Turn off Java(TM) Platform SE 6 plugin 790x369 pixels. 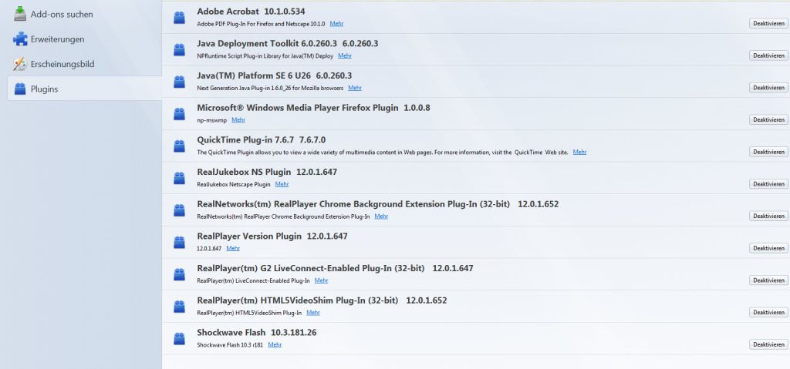(x=768, y=88)
